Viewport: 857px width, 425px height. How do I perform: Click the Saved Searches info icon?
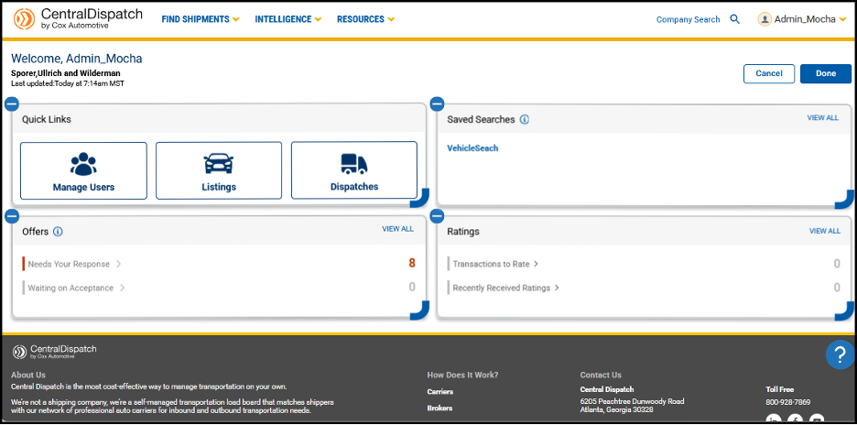pyautogui.click(x=525, y=119)
